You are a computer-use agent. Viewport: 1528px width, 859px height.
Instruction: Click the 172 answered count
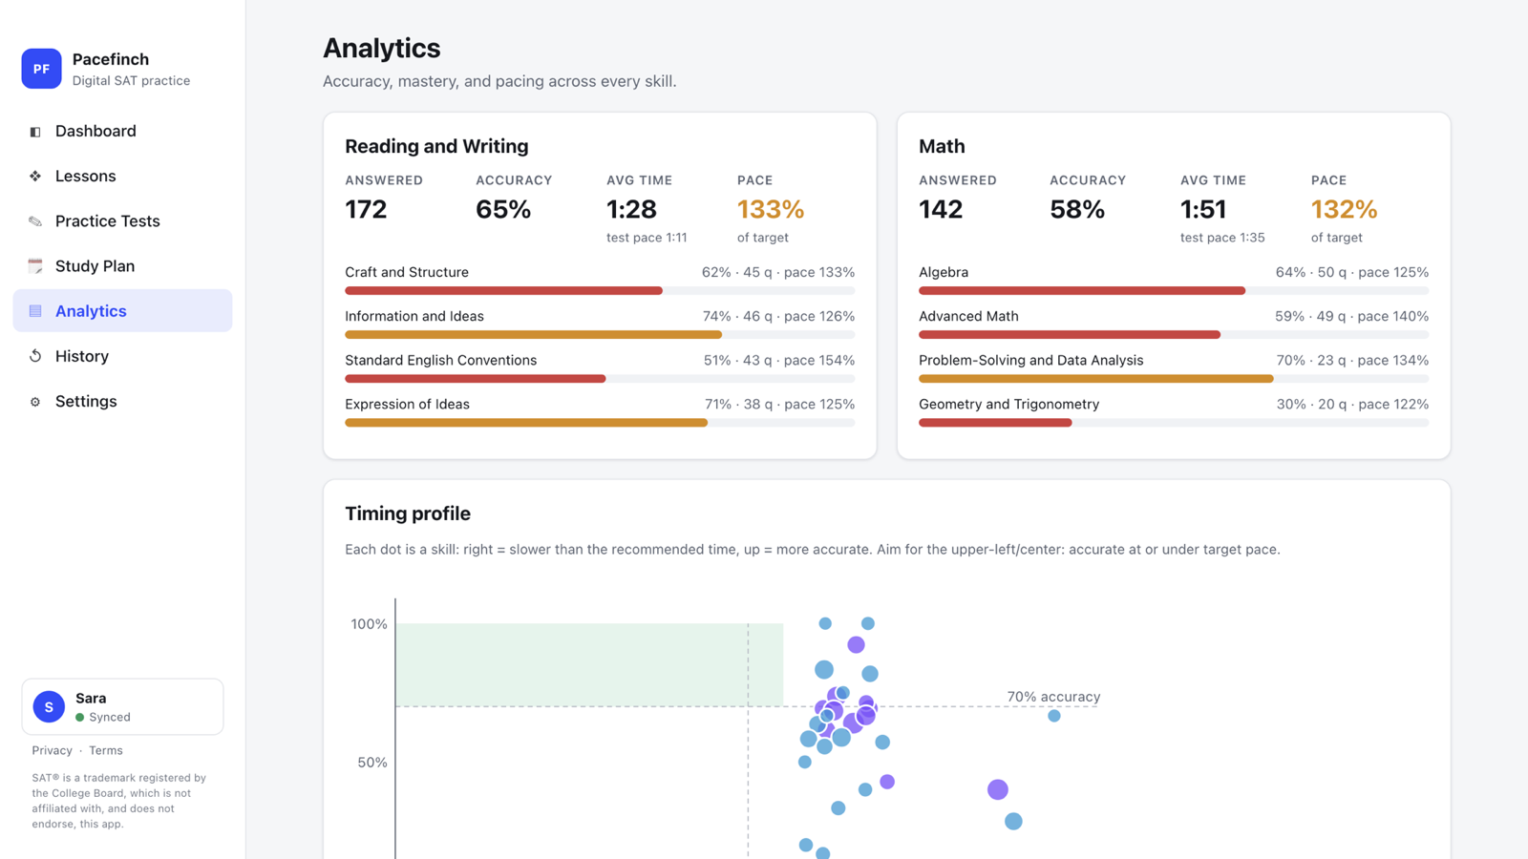click(366, 209)
